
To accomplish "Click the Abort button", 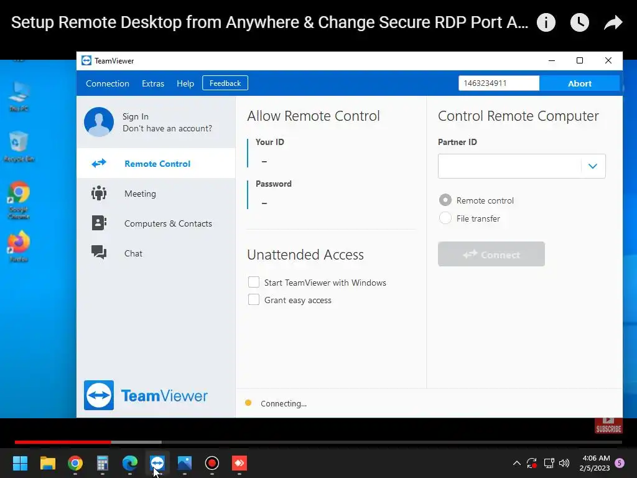I will tap(580, 83).
